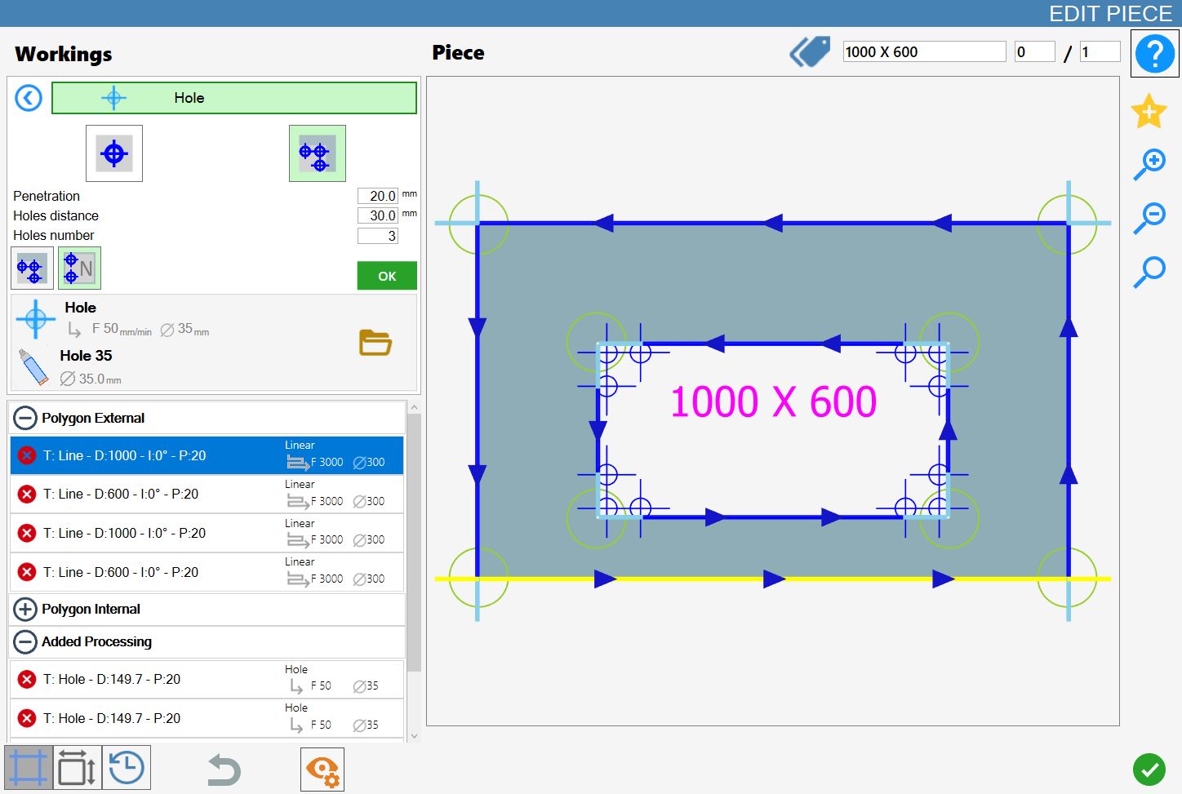Viewport: 1182px width, 794px height.
Task: Toggle the eye with gear view settings
Action: pos(322,770)
